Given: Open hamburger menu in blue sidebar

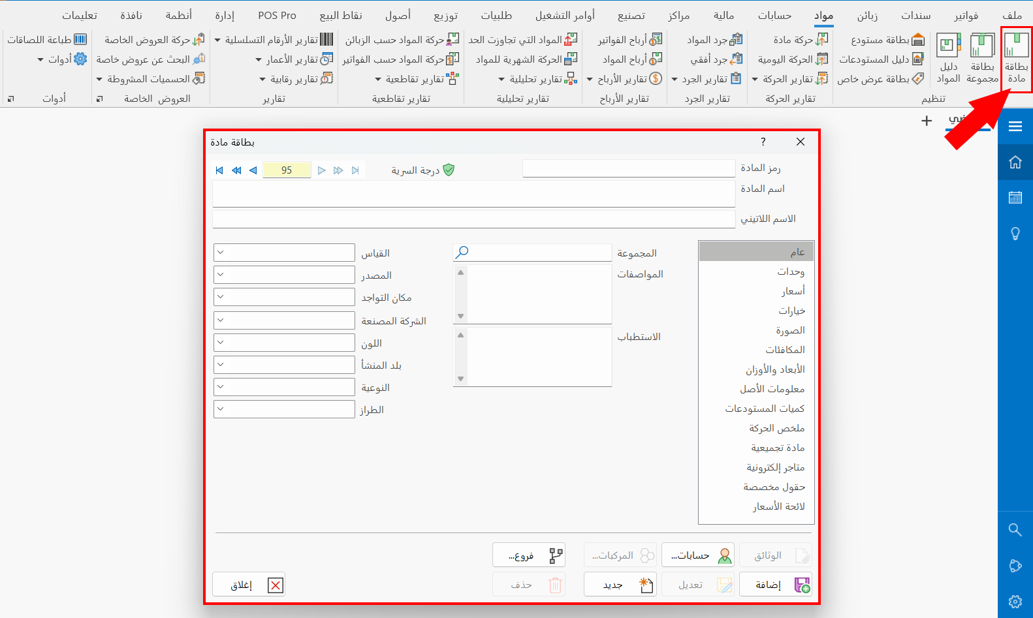Looking at the screenshot, I should (x=1015, y=127).
